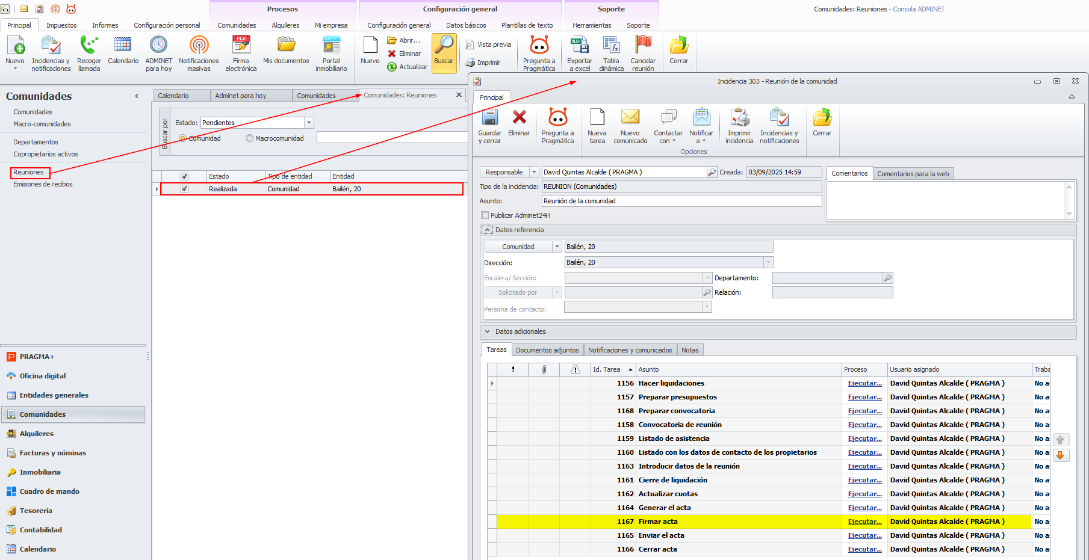Click Recoger llamada phone icon
The width and height of the screenshot is (1089, 560).
[x=89, y=46]
